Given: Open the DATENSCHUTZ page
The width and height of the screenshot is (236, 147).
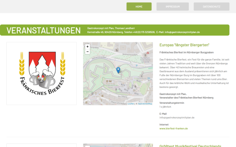Looking at the screenshot, I should pos(212,6).
